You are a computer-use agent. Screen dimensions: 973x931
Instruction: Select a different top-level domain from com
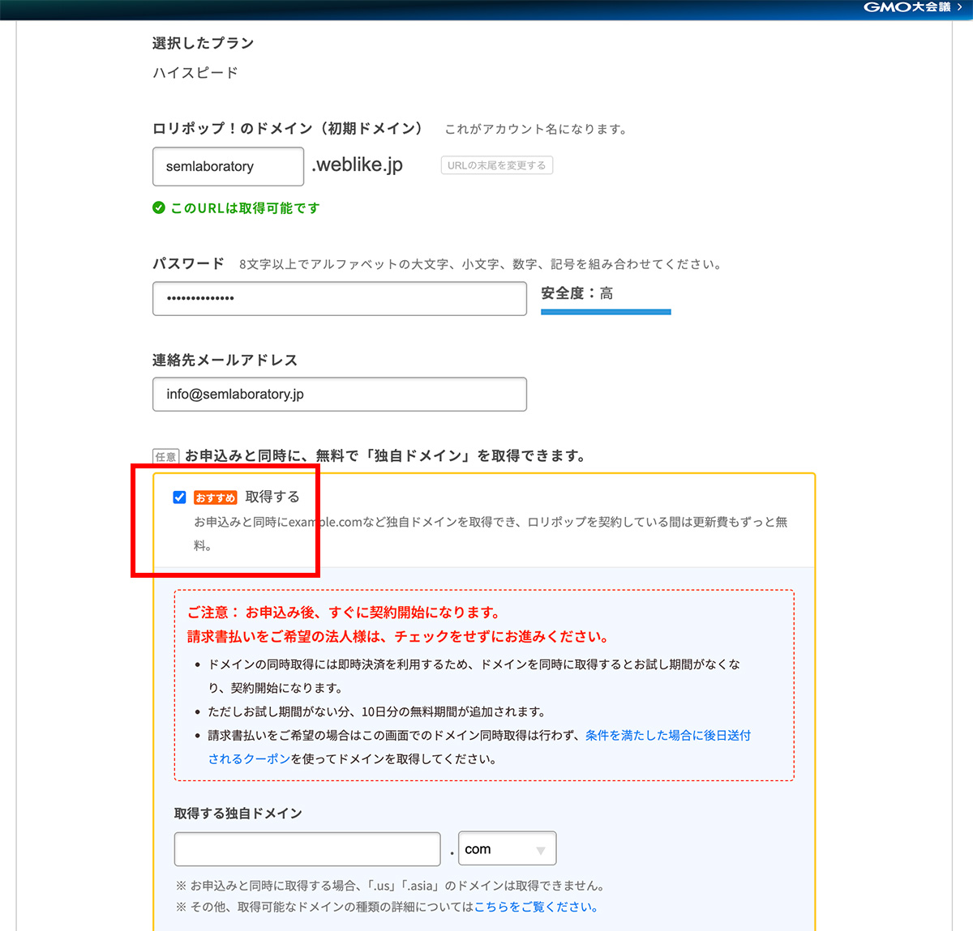[507, 848]
